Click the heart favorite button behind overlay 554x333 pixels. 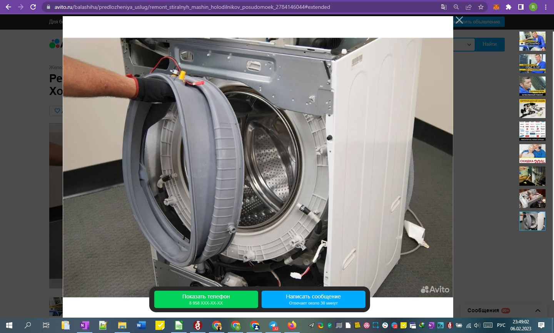click(57, 111)
